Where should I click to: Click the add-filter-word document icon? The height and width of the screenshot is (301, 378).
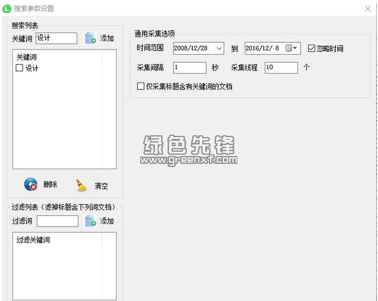[90, 221]
